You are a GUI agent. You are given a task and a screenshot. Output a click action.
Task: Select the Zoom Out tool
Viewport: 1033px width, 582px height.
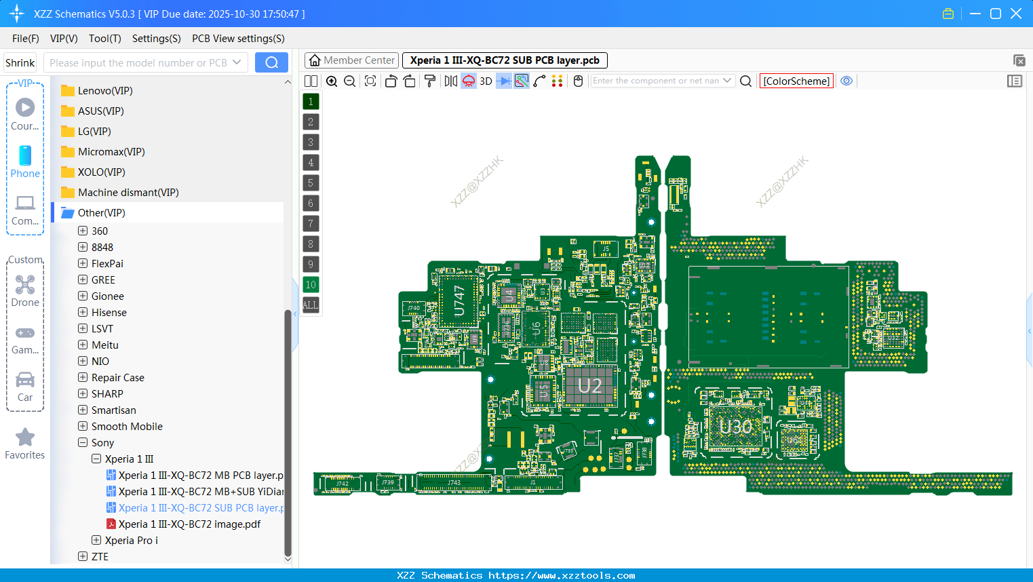(x=349, y=81)
